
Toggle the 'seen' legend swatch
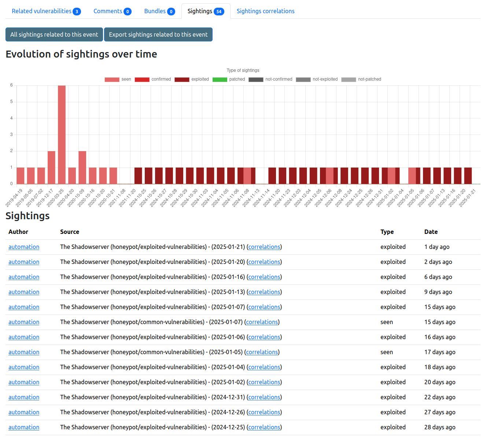tap(112, 80)
